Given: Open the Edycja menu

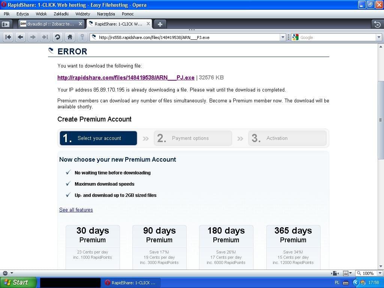Looking at the screenshot, I should pyautogui.click(x=22, y=14).
